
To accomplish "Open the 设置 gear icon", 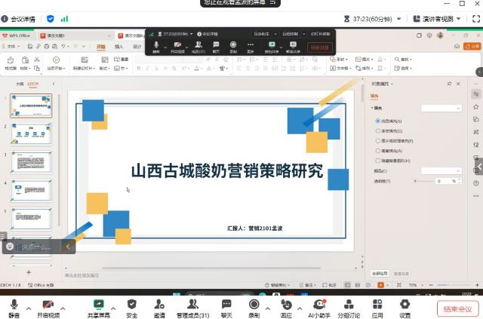I will point(405,304).
